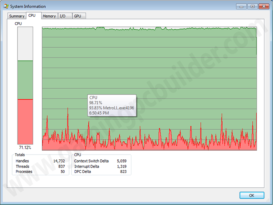273x205 pixels.
Task: Switch to the Summary tab
Action: click(x=17, y=16)
